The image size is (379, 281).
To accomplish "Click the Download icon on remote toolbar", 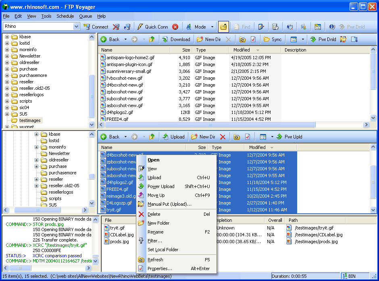I will point(176,39).
